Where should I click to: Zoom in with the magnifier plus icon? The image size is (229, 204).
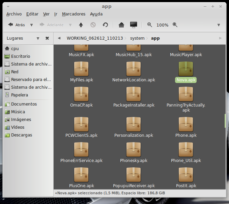point(175,25)
